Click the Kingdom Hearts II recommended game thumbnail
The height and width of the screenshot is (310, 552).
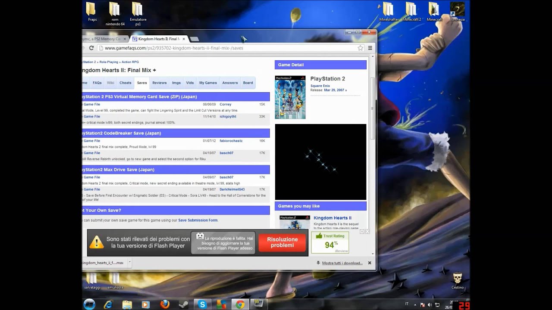pos(295,222)
